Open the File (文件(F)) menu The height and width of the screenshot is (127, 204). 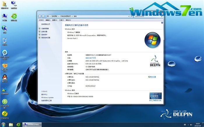pyautogui.click(x=41, y=20)
